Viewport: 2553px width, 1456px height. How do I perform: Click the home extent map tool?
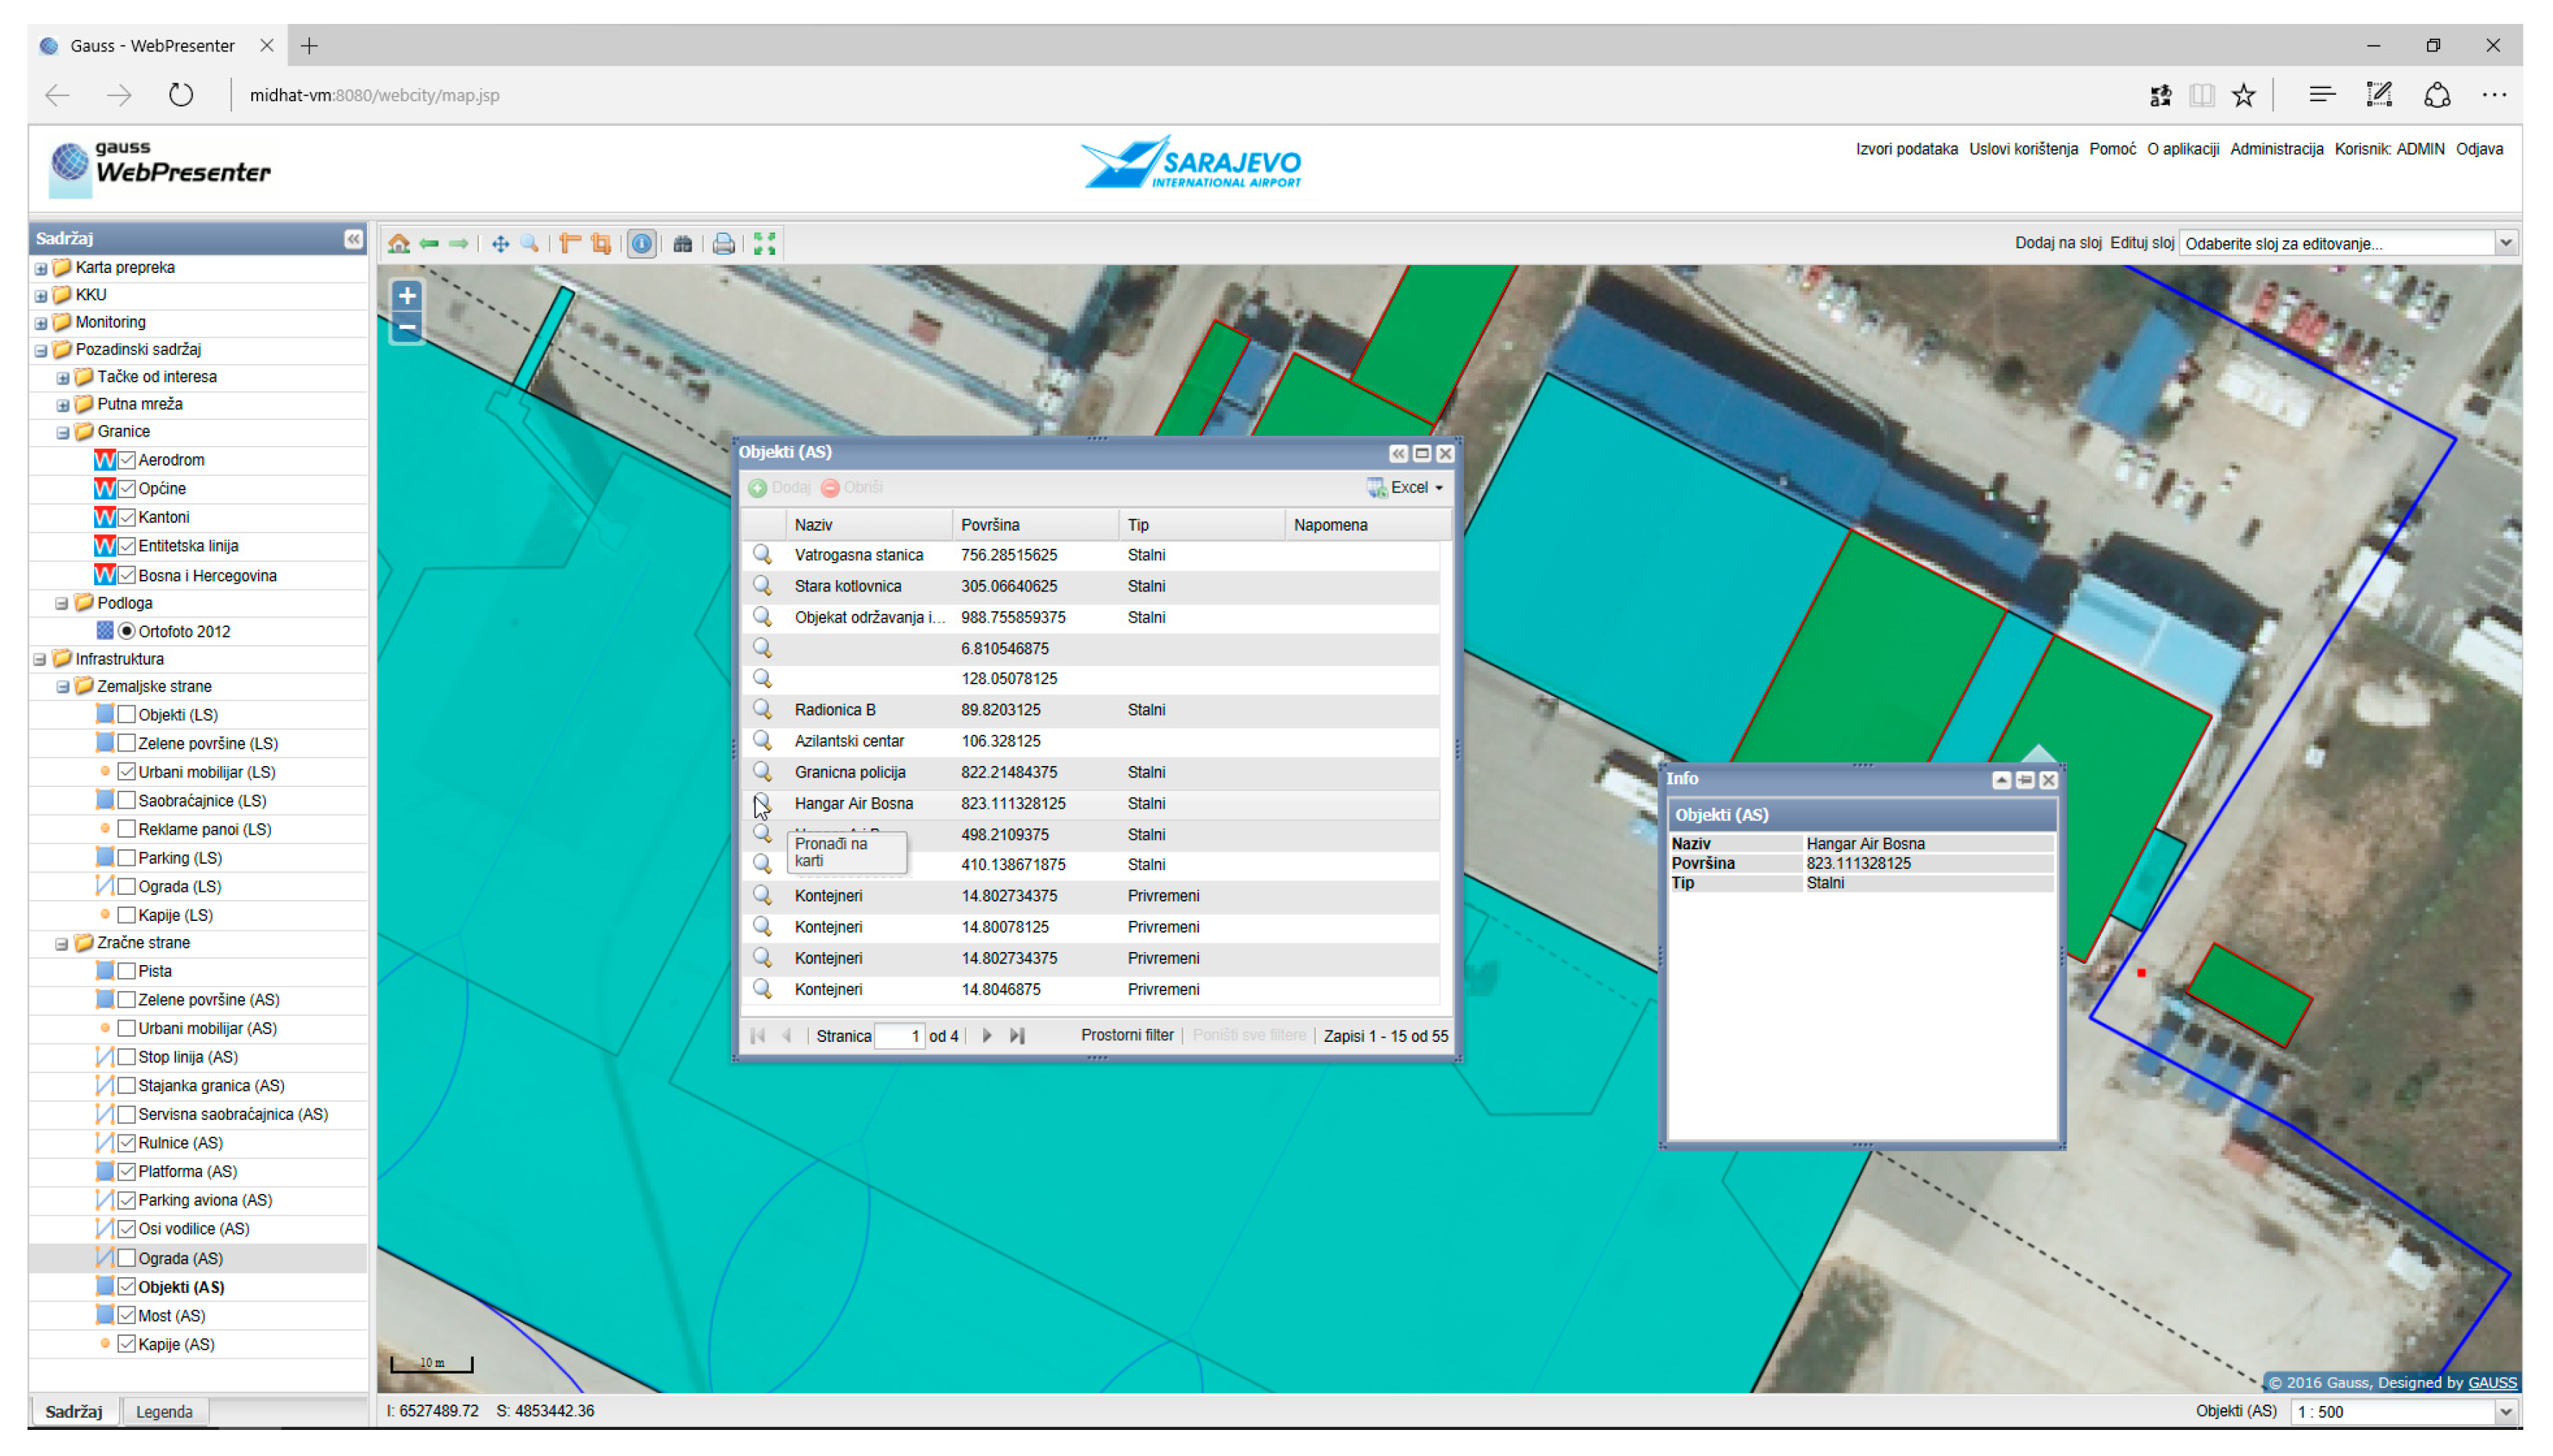click(x=399, y=243)
